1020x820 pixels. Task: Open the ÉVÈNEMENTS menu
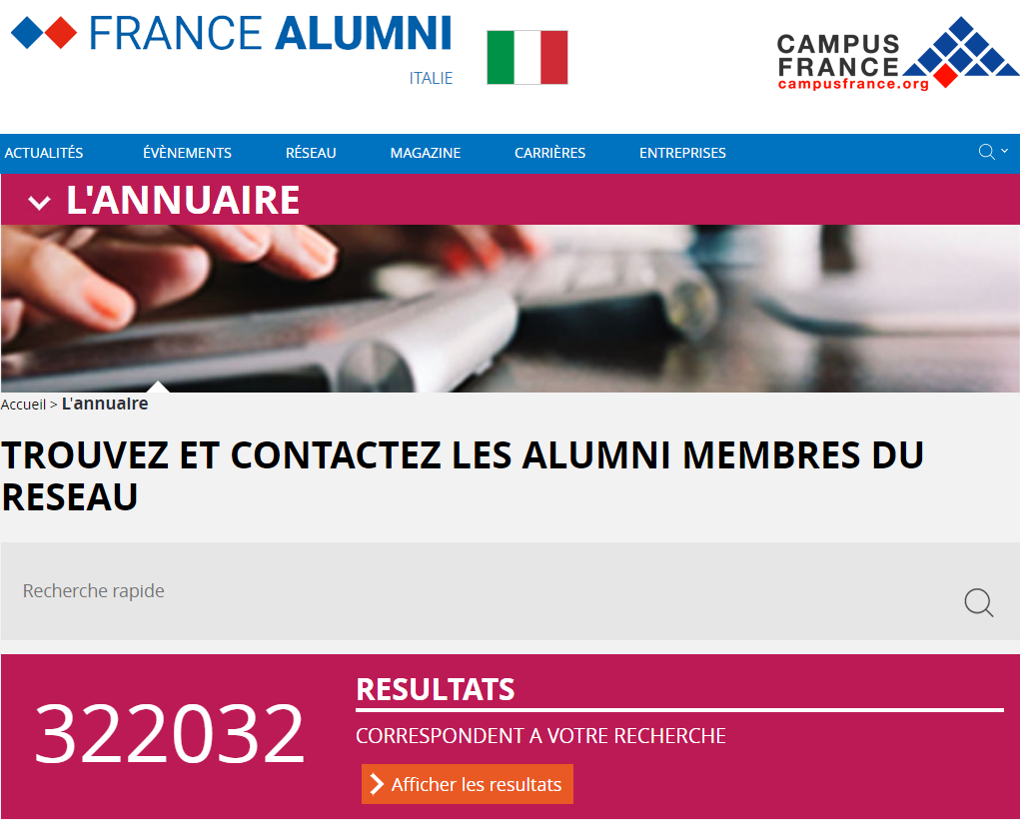pyautogui.click(x=187, y=153)
